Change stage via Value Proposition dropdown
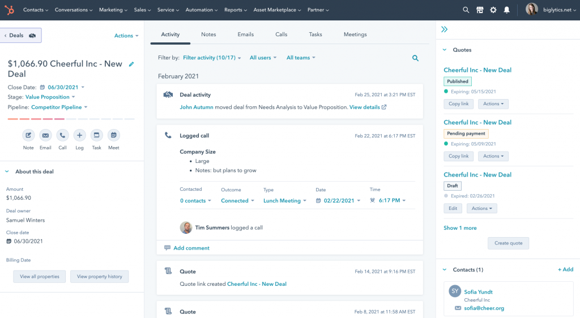 50,97
